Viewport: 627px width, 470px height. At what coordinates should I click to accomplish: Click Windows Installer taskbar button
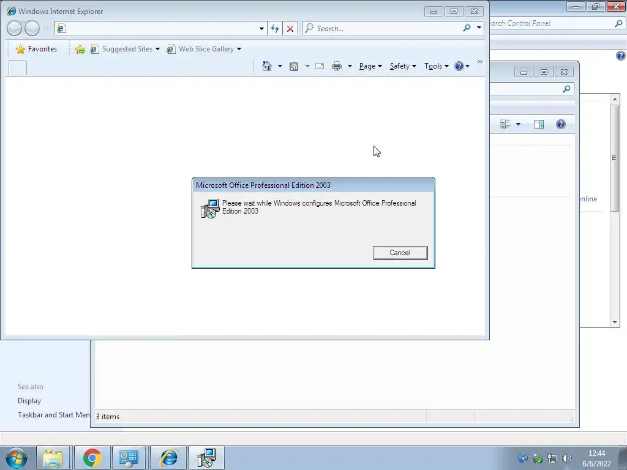coord(206,458)
